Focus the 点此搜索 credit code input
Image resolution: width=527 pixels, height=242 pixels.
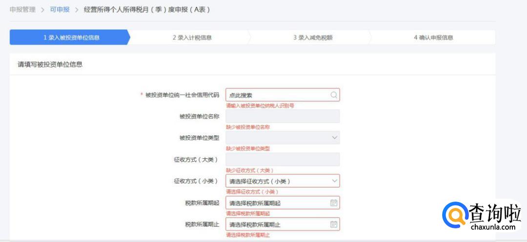click(x=277, y=95)
